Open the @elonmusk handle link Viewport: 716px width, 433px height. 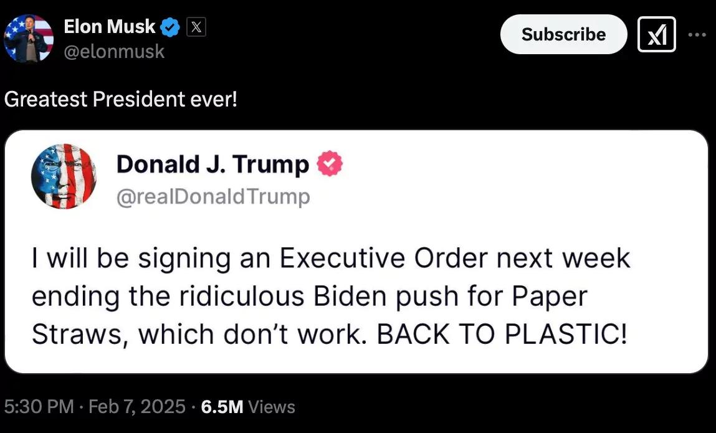(114, 51)
